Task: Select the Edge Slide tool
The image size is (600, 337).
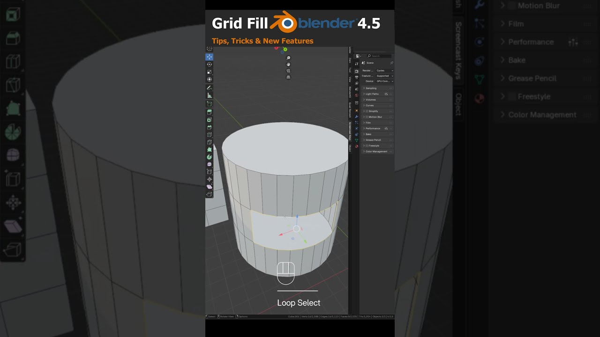Action: 210,172
